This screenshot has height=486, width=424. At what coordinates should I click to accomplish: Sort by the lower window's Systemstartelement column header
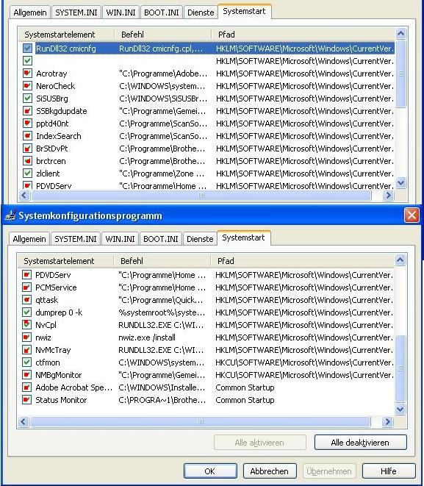click(x=65, y=261)
